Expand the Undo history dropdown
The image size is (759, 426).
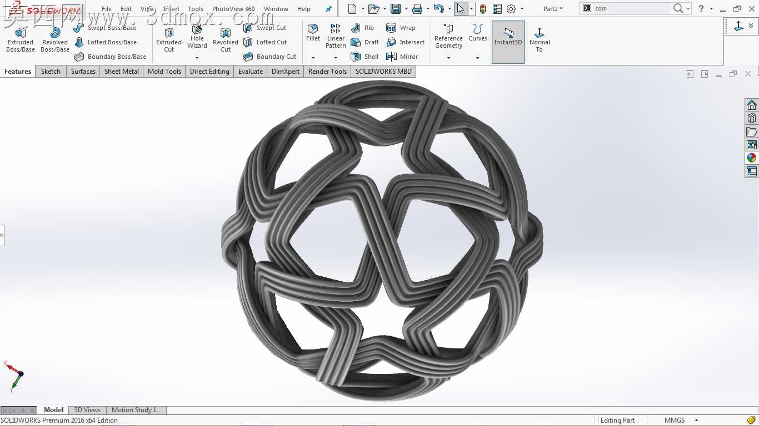click(449, 9)
